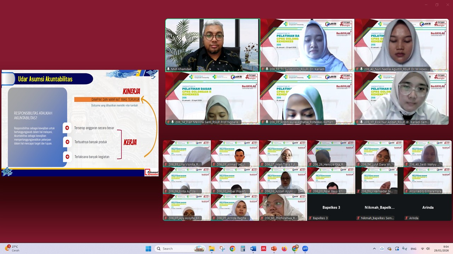
Task: Open date and time notification panel
Action: pos(441,249)
